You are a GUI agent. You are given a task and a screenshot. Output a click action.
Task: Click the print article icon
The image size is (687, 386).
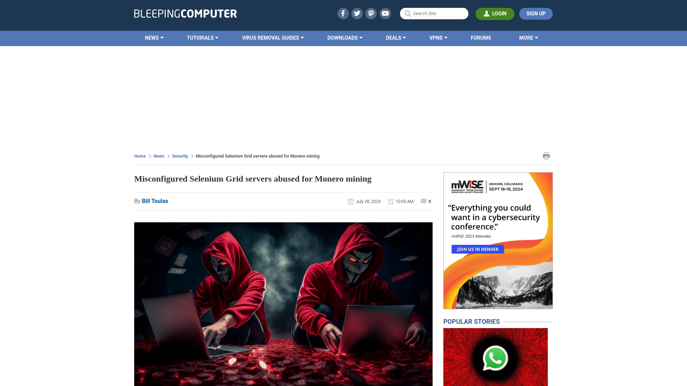click(546, 155)
